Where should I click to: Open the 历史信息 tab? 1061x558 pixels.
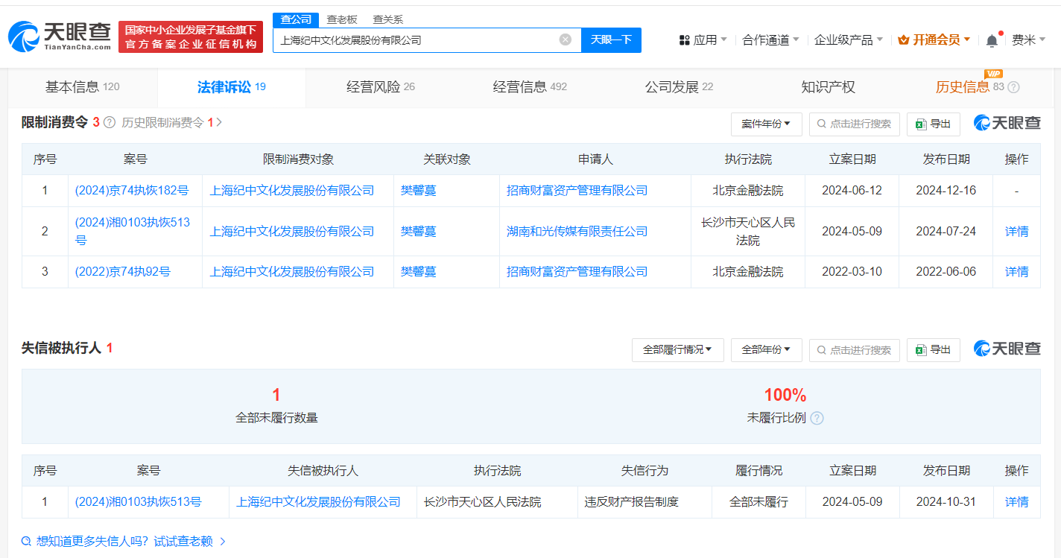click(x=976, y=87)
